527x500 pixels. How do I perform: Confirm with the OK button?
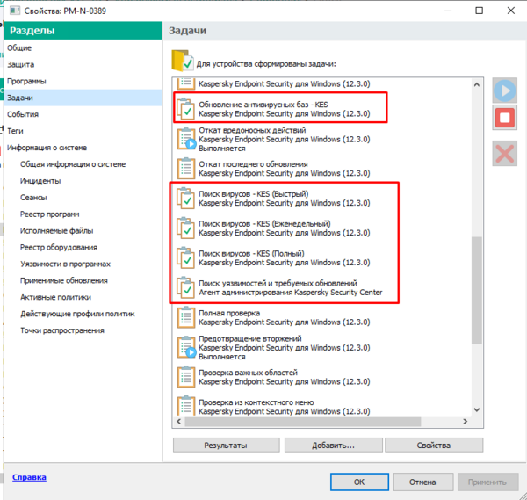[359, 482]
